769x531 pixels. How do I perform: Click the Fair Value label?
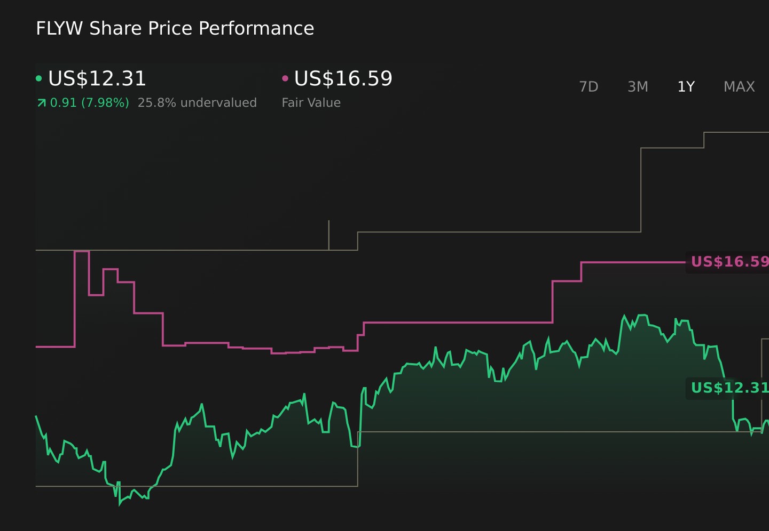[x=311, y=102]
